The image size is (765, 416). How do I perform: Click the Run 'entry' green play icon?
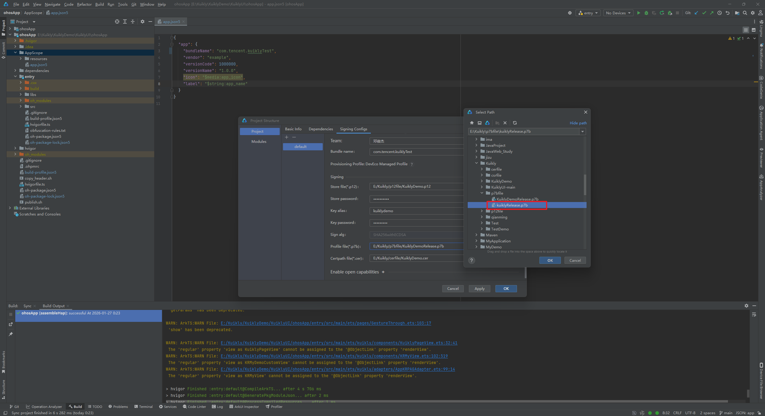pyautogui.click(x=639, y=13)
